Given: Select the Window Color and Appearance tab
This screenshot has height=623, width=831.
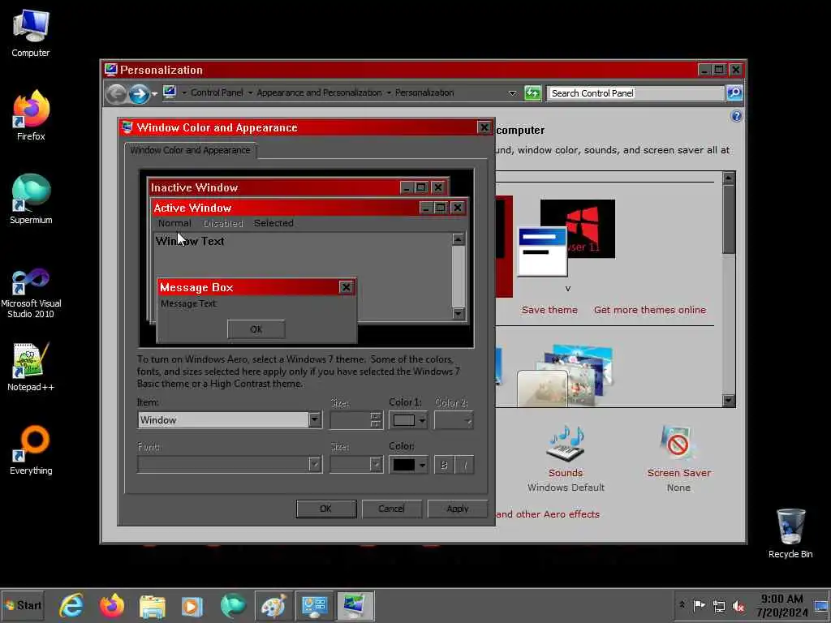Looking at the screenshot, I should pos(190,150).
